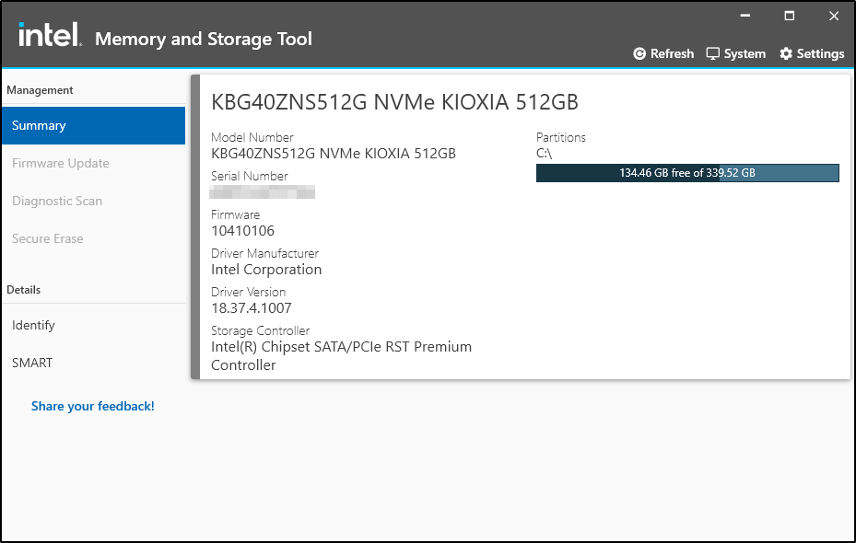The width and height of the screenshot is (856, 543).
Task: Click the Partitions label
Action: click(x=560, y=137)
